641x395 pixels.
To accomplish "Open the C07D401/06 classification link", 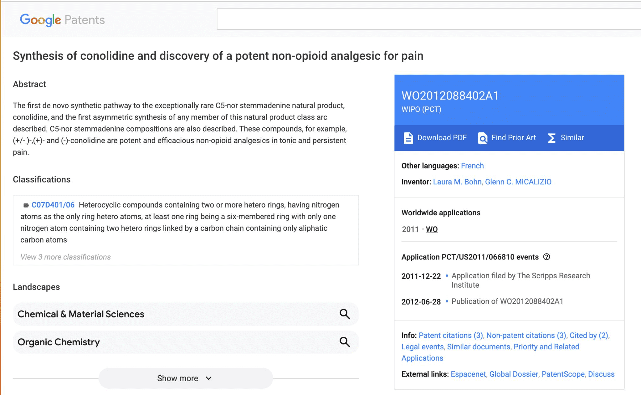I will point(53,205).
